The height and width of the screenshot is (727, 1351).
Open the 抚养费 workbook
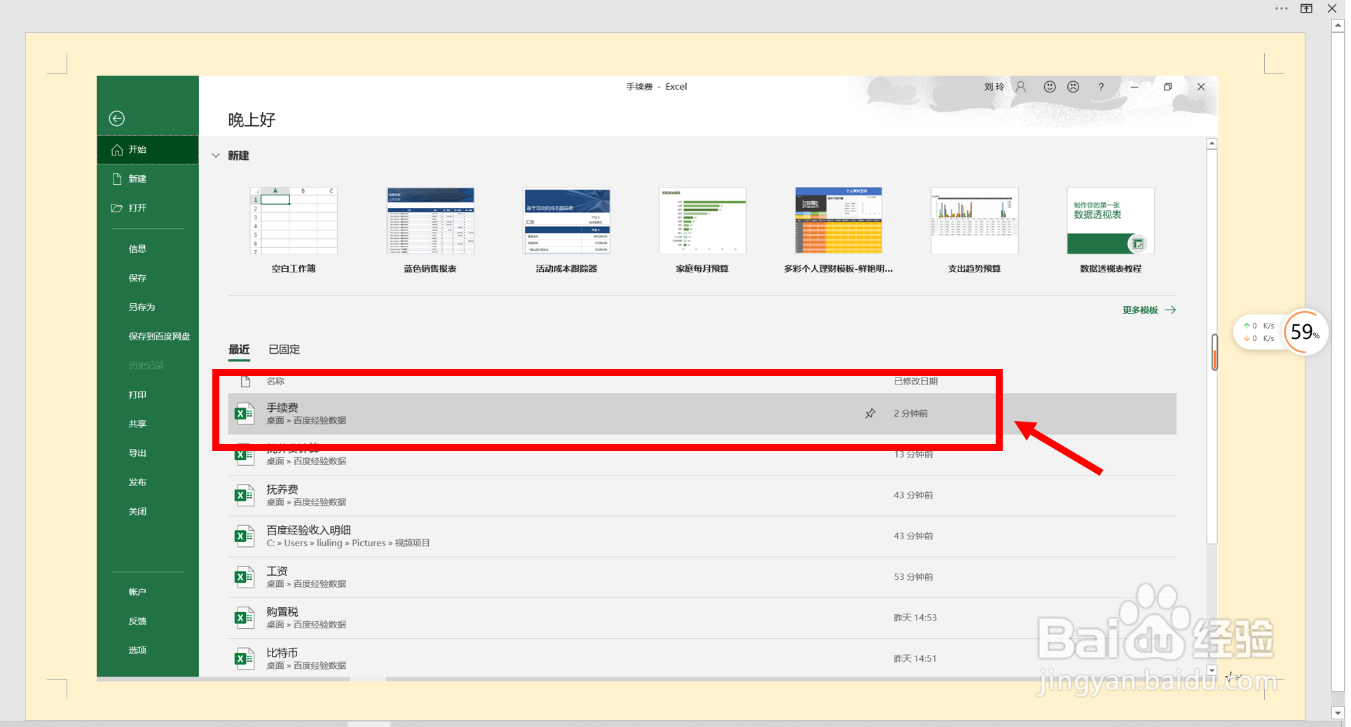coord(702,496)
